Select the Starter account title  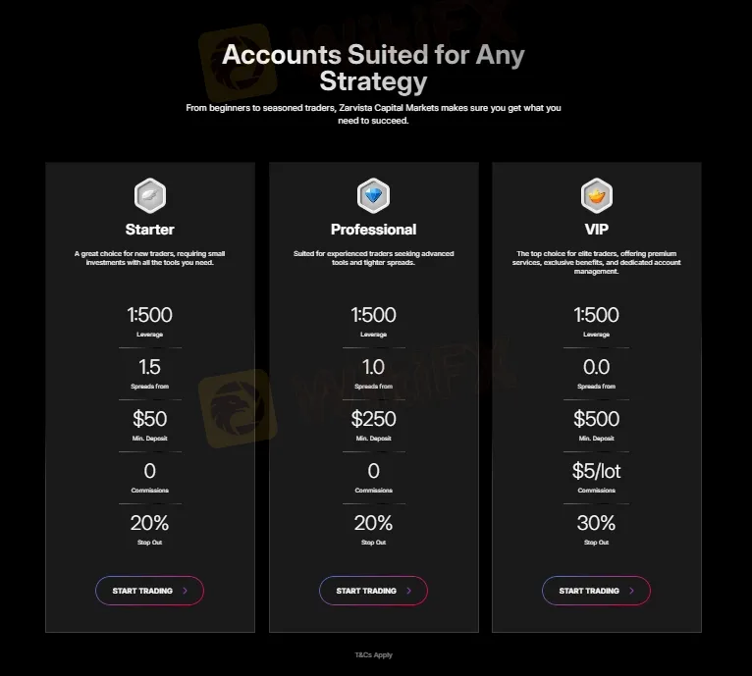150,230
